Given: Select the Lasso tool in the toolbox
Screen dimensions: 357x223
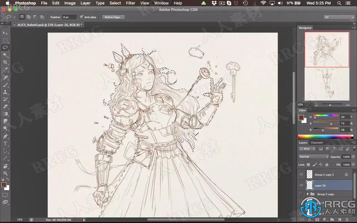Looking at the screenshot, I should [5, 48].
